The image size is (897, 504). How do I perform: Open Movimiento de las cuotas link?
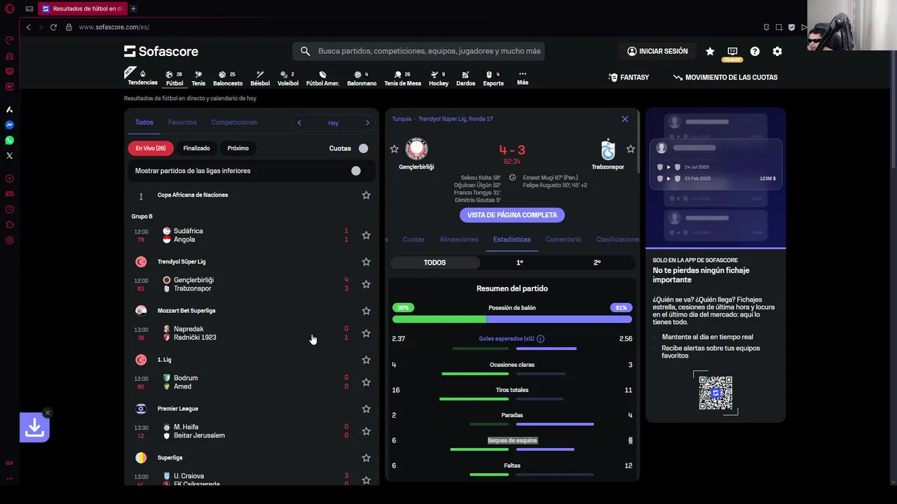[x=725, y=78]
